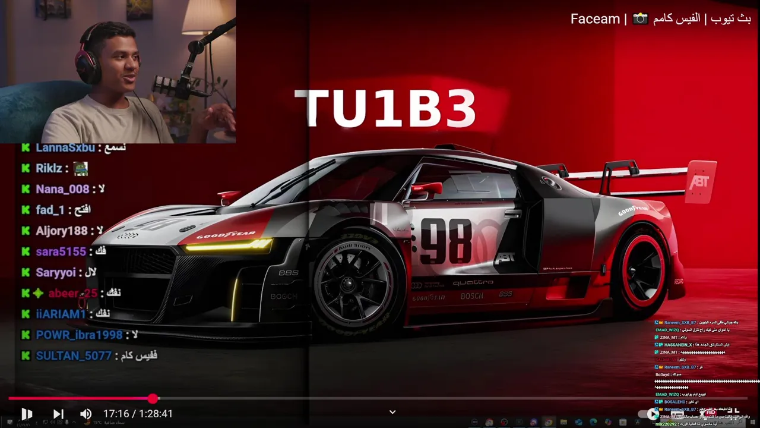Viewport: 760px width, 428px height.
Task: Click small chat user mlk220292
Action: pos(666,424)
